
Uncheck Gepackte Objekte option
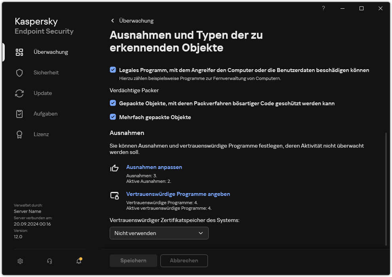pos(112,104)
